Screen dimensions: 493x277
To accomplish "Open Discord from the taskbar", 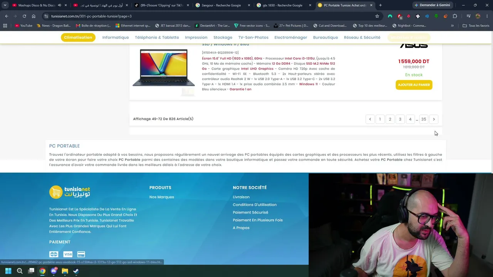I will pyautogui.click(x=54, y=271).
